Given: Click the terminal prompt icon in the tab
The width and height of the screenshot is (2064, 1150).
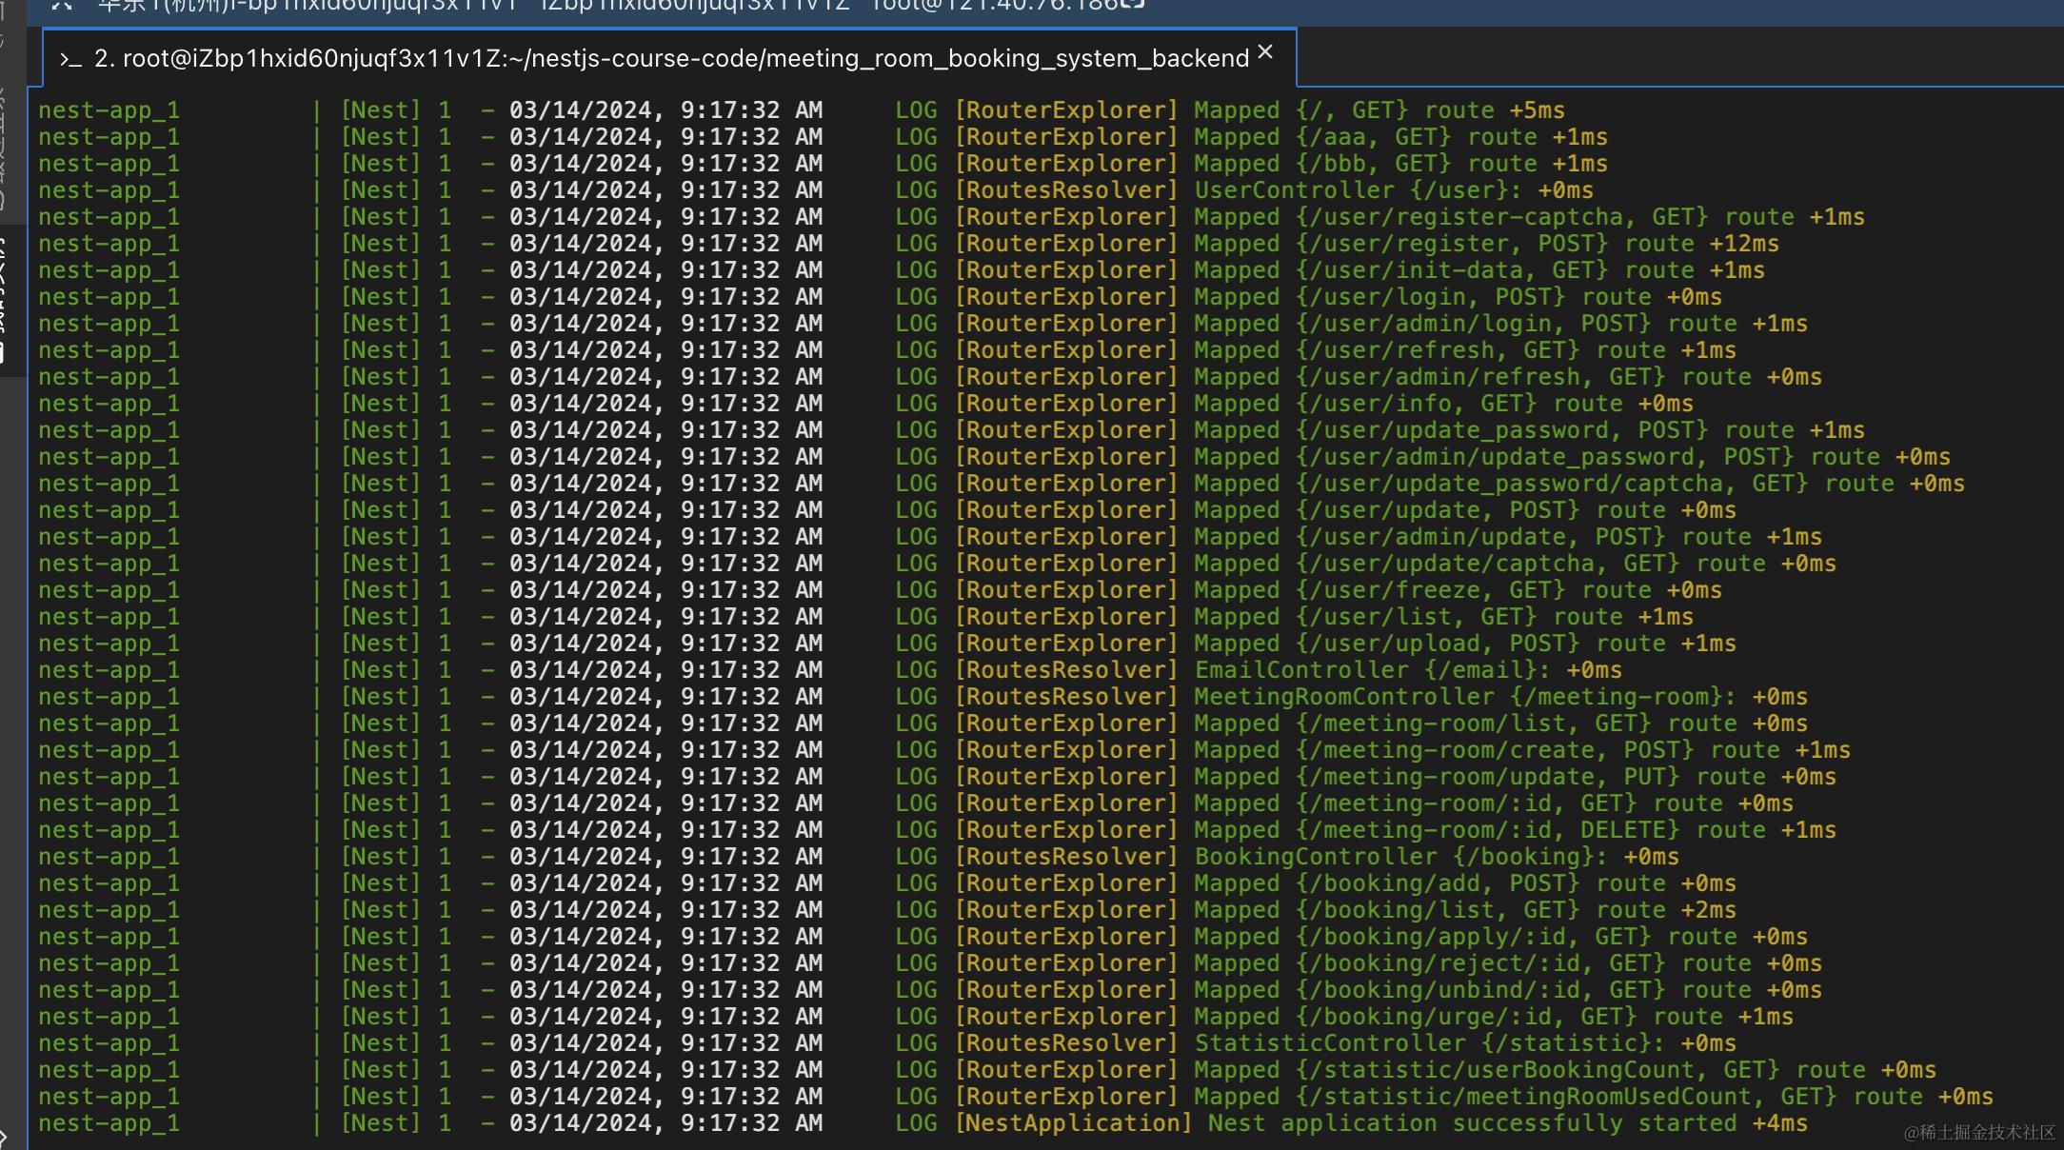Looking at the screenshot, I should 70,59.
